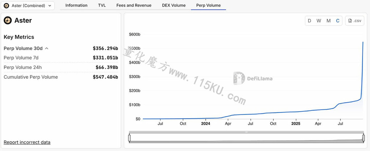Click the Report incorrect data link
Screen dimensions: 370x151
pos(27,142)
